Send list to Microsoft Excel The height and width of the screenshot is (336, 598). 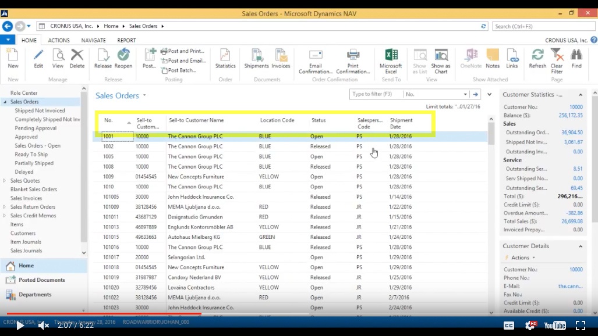click(391, 62)
